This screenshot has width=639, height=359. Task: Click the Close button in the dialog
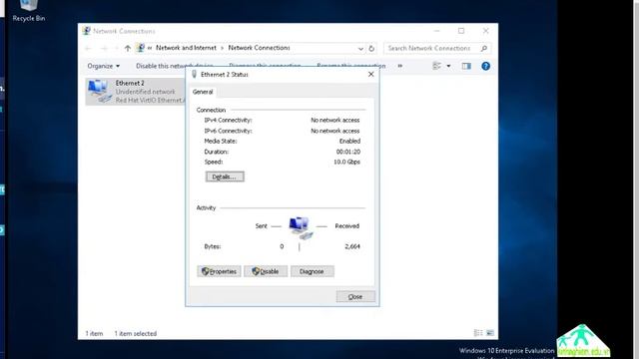tap(355, 297)
